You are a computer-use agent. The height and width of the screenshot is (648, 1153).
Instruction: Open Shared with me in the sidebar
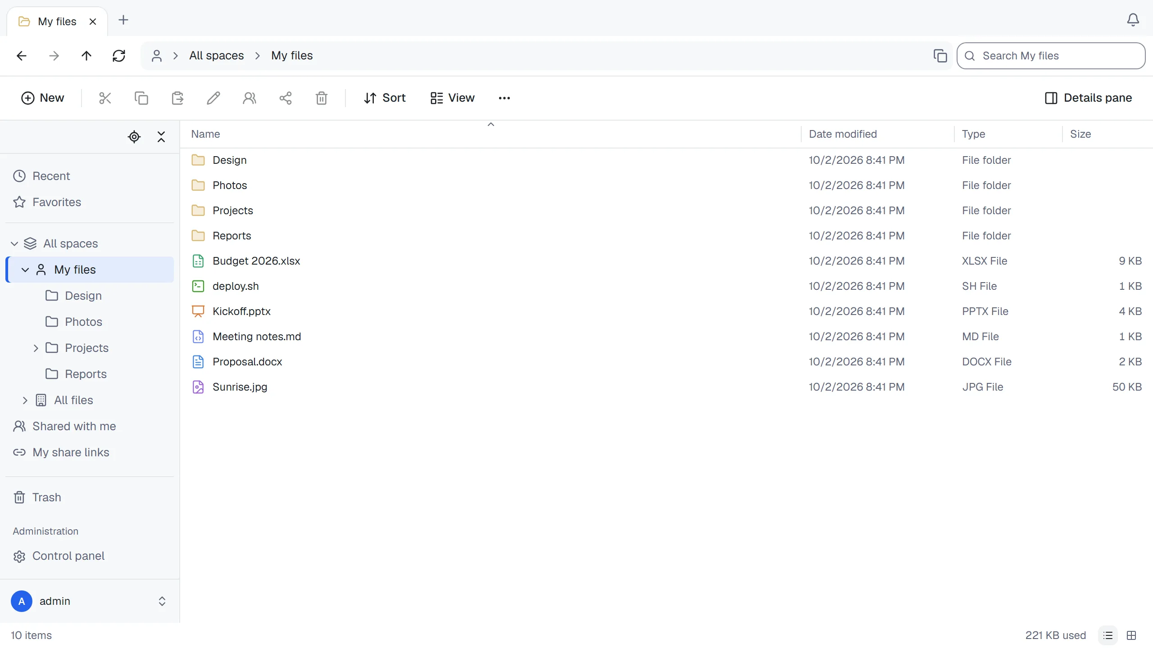click(x=89, y=426)
